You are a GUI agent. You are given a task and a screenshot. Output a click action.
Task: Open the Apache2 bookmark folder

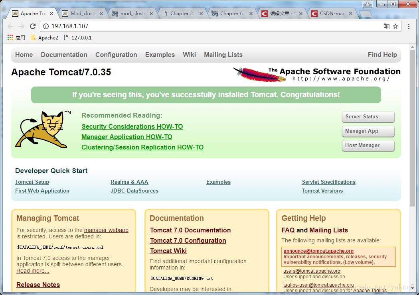click(44, 37)
